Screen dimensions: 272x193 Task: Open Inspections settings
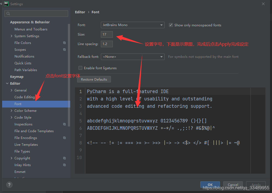[23, 124]
